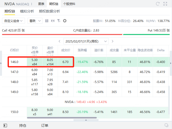The height and width of the screenshot is (129, 172).
Task: Sort by 隐含波动率 column header
Action: 145,50
